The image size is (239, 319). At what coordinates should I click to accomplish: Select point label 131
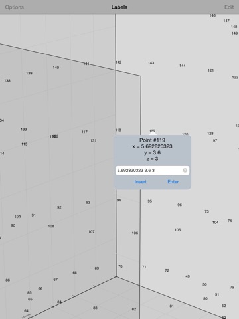tap(93, 140)
